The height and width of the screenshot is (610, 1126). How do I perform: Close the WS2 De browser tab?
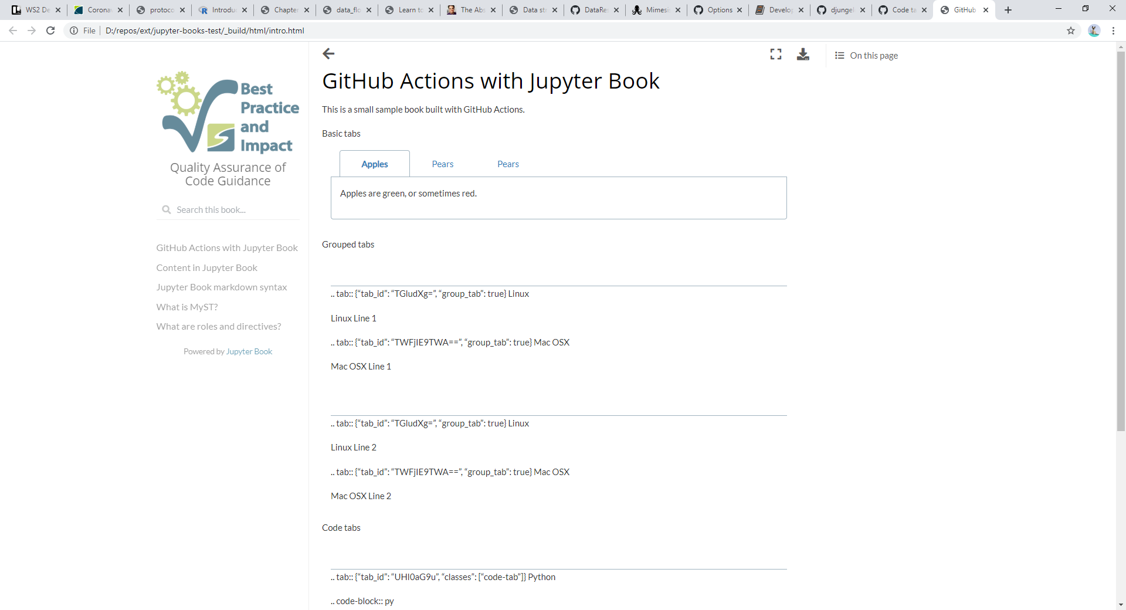(x=58, y=10)
